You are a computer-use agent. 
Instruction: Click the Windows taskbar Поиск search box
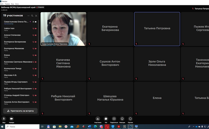22,127
